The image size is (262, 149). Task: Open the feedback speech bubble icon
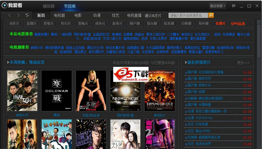click(233, 6)
